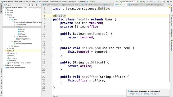Show hidden editor tabs list

[x=168, y=5]
